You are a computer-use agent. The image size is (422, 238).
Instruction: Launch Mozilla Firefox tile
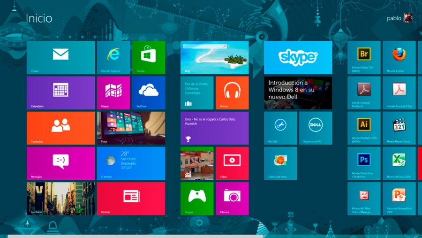click(399, 57)
